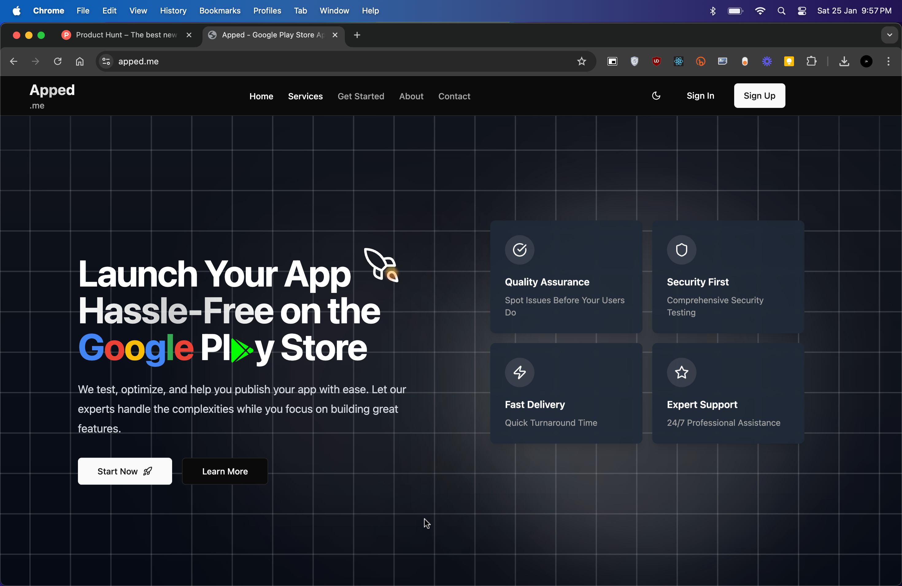Click the Wi-Fi status icon
902x586 pixels.
[x=760, y=11]
